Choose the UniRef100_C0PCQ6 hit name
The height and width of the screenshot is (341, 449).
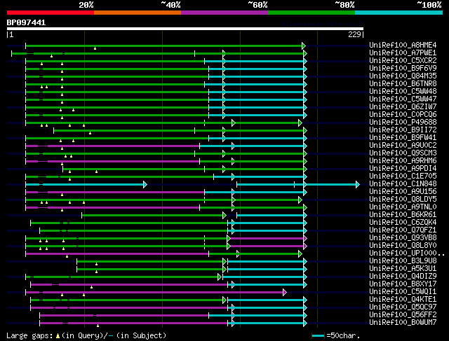pyautogui.click(x=403, y=115)
